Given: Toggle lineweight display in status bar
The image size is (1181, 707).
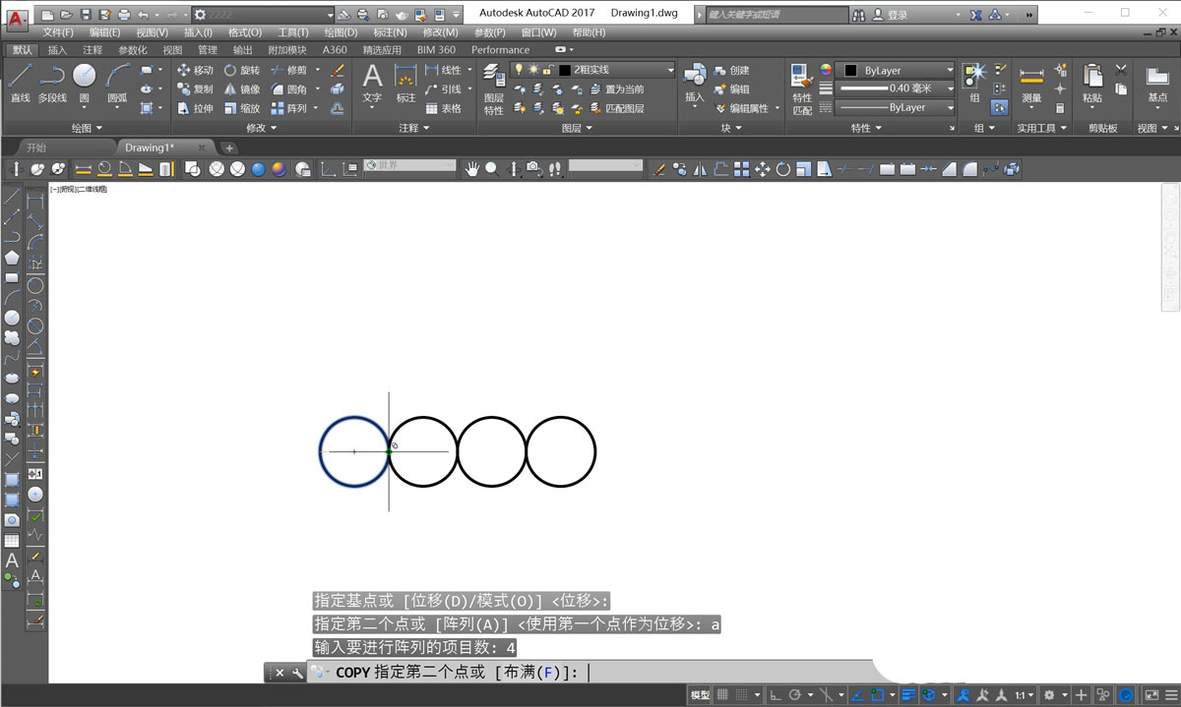Looking at the screenshot, I should [908, 695].
